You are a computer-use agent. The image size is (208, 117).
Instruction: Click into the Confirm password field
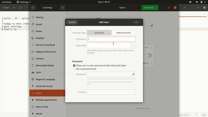click(x=111, y=92)
